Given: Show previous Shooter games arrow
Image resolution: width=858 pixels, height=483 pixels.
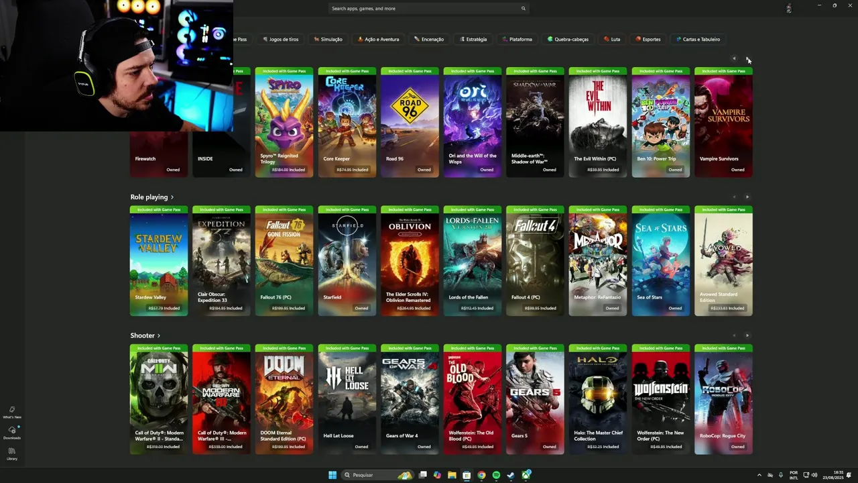Looking at the screenshot, I should pyautogui.click(x=734, y=335).
